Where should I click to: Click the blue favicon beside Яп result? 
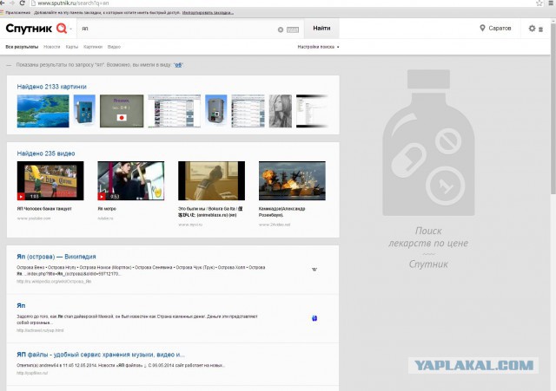(314, 318)
